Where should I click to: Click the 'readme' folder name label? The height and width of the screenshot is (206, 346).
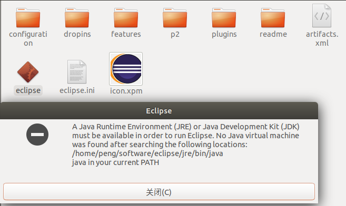[273, 34]
